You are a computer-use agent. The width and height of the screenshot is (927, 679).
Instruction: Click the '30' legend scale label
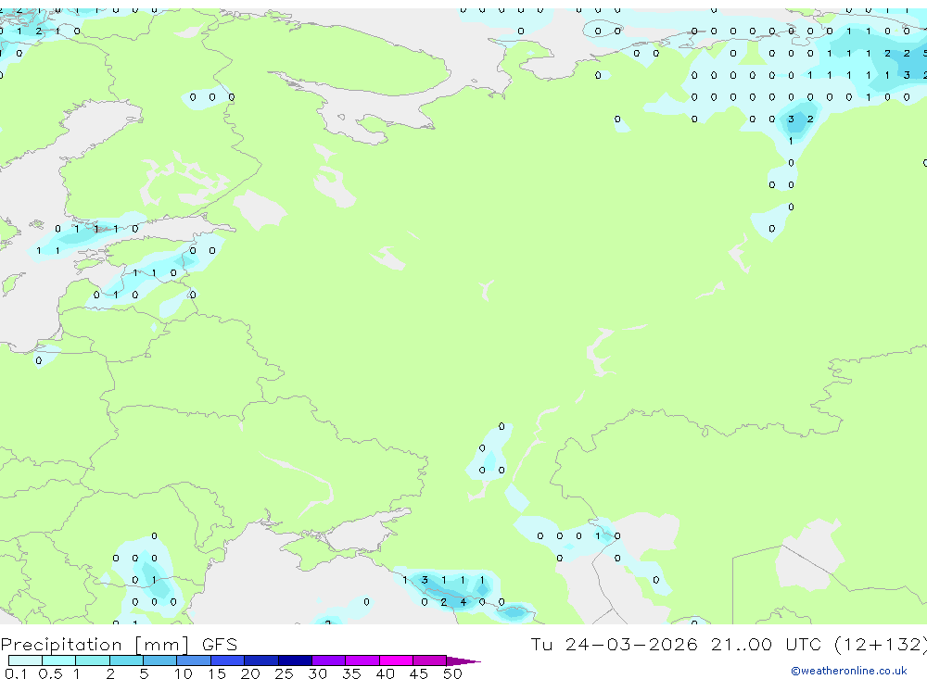click(x=317, y=673)
